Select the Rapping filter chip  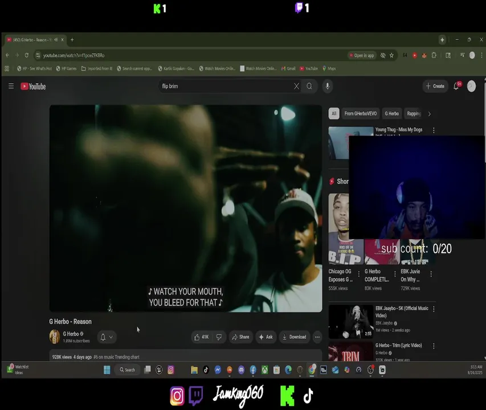pos(414,114)
